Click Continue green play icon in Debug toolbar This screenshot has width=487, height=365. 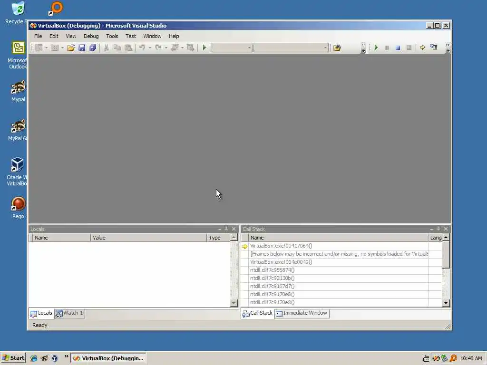click(376, 48)
